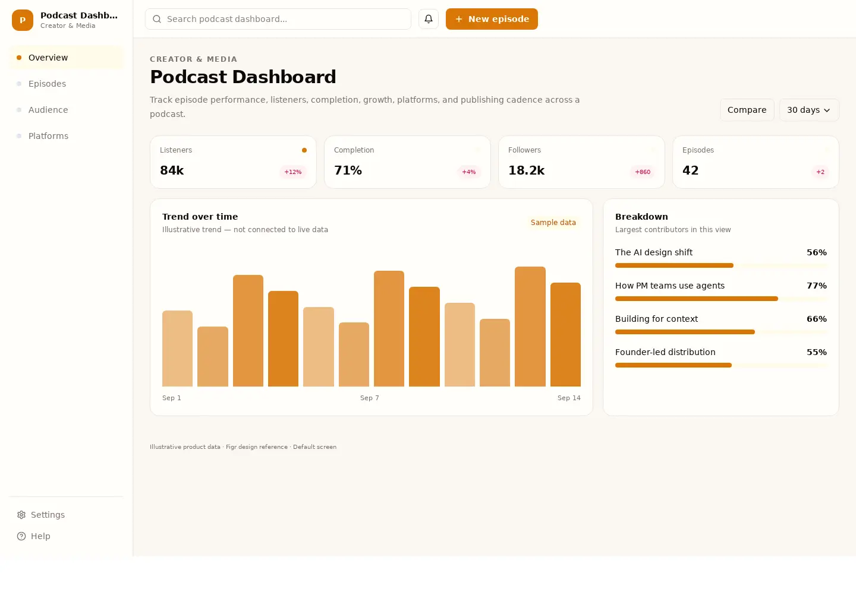Click the 77% value in Breakdown
This screenshot has height=608, width=856.
pyautogui.click(x=817, y=286)
